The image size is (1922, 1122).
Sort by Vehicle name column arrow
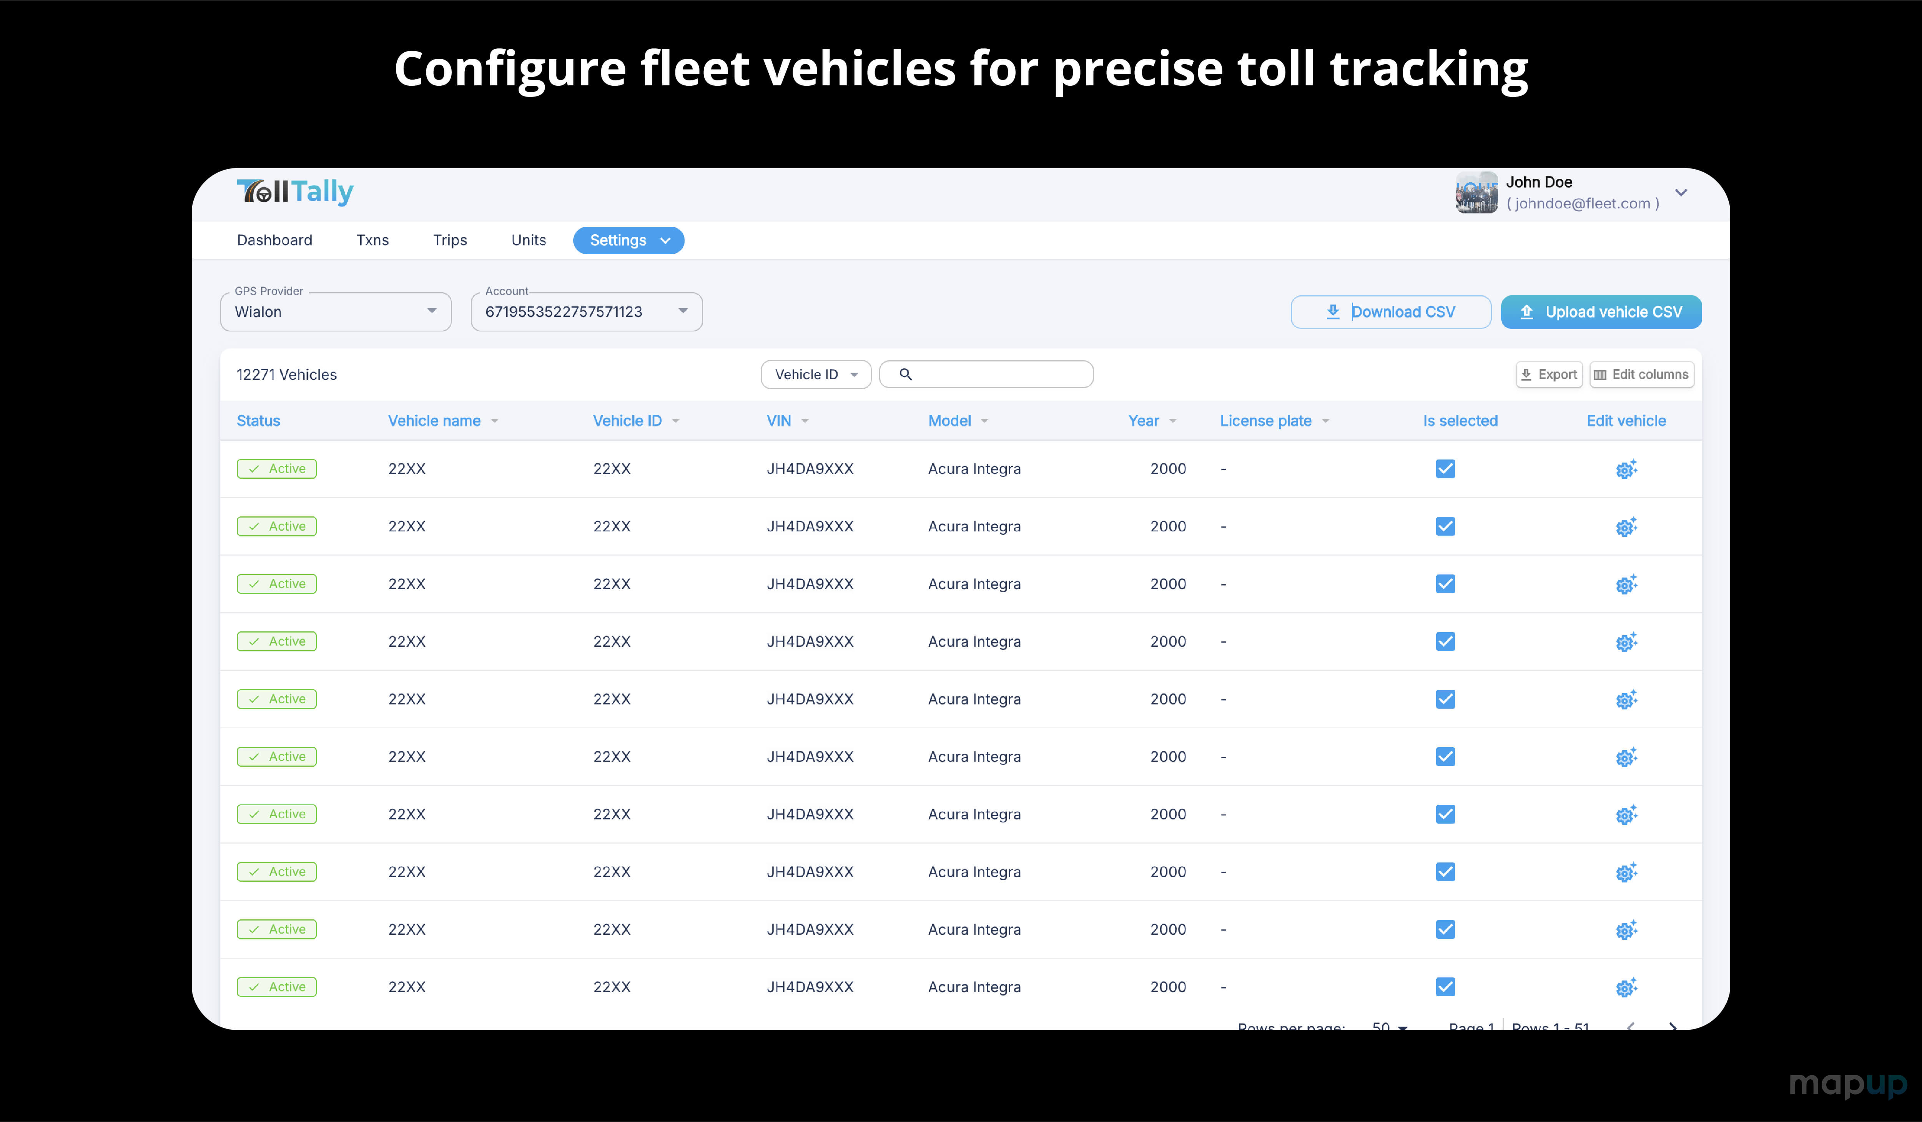click(x=494, y=422)
